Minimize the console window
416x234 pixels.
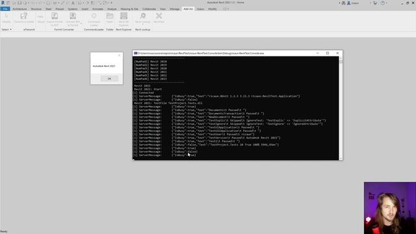[318, 53]
